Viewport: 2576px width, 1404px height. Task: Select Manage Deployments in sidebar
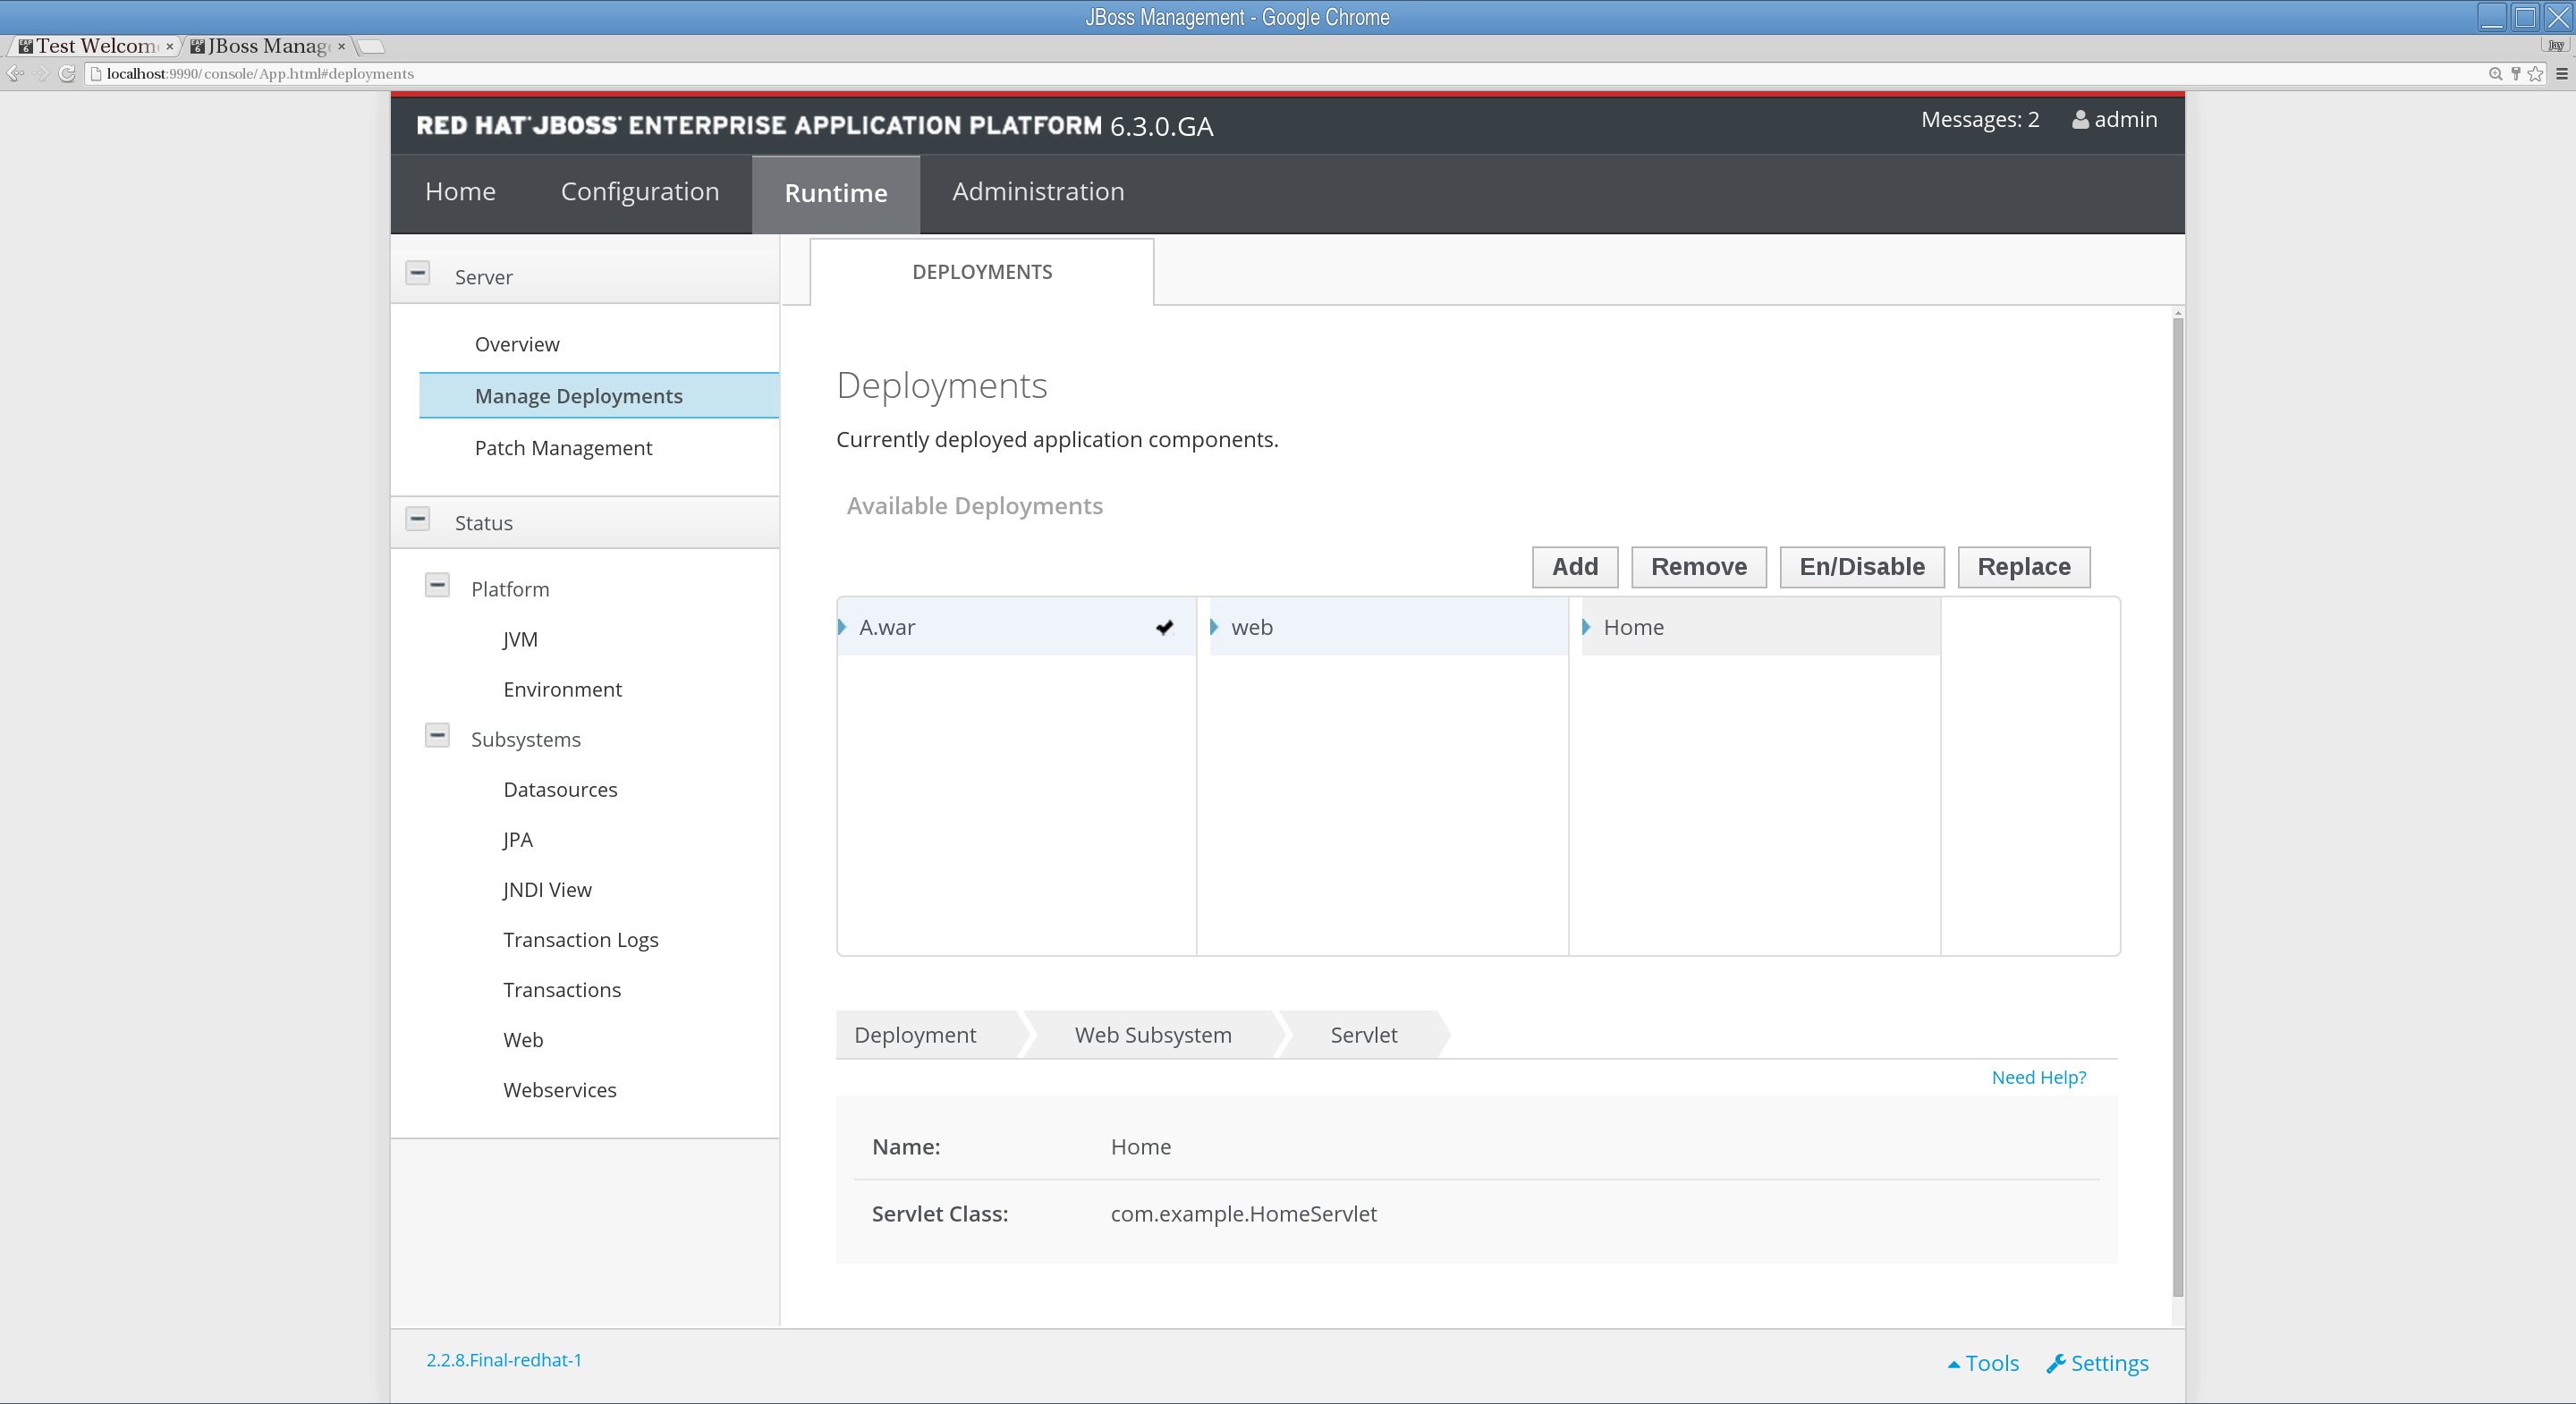[x=600, y=396]
